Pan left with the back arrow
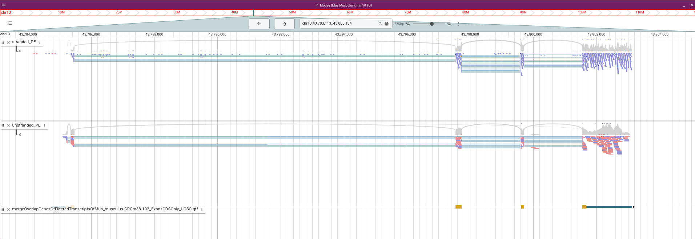The image size is (695, 239). pyautogui.click(x=259, y=24)
